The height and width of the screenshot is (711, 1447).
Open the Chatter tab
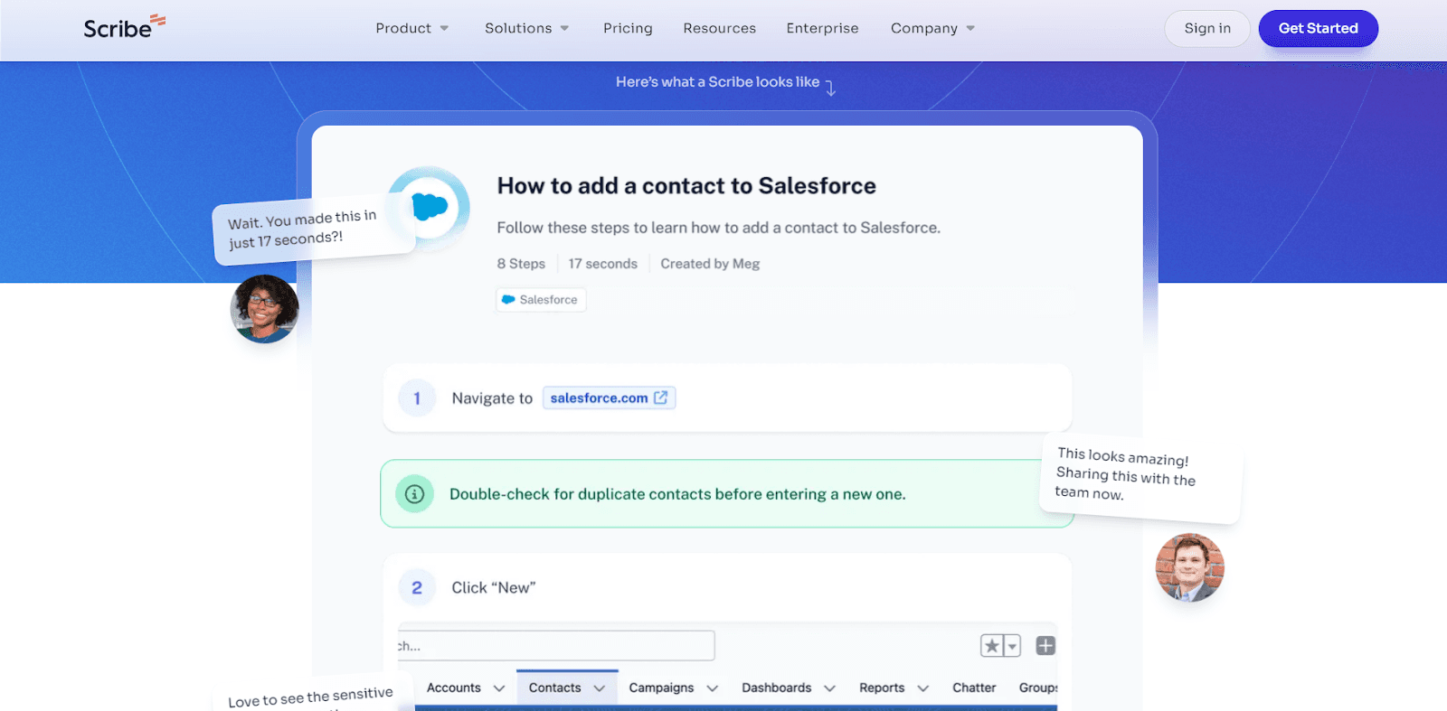pos(974,688)
